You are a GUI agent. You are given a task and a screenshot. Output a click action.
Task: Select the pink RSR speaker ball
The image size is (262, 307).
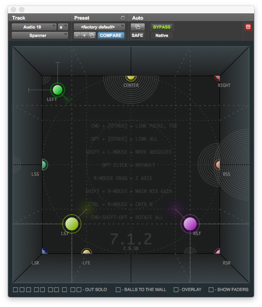pos(218,251)
